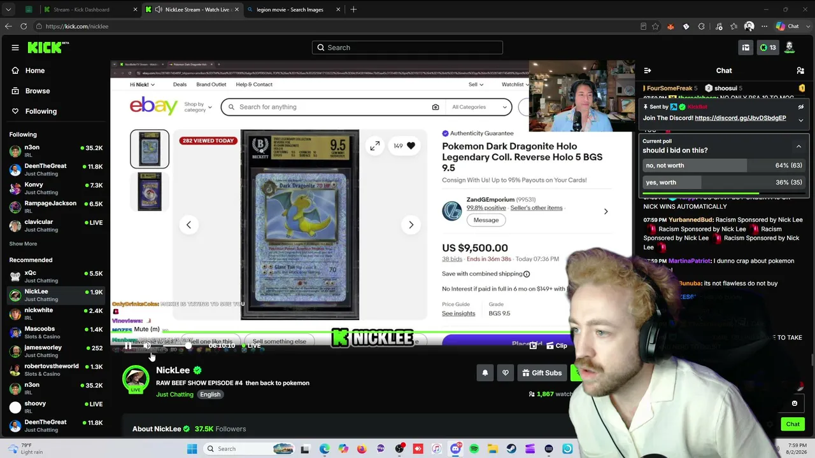Screen dimensions: 815x458
Task: Open a new browser tab
Action: pyautogui.click(x=353, y=10)
